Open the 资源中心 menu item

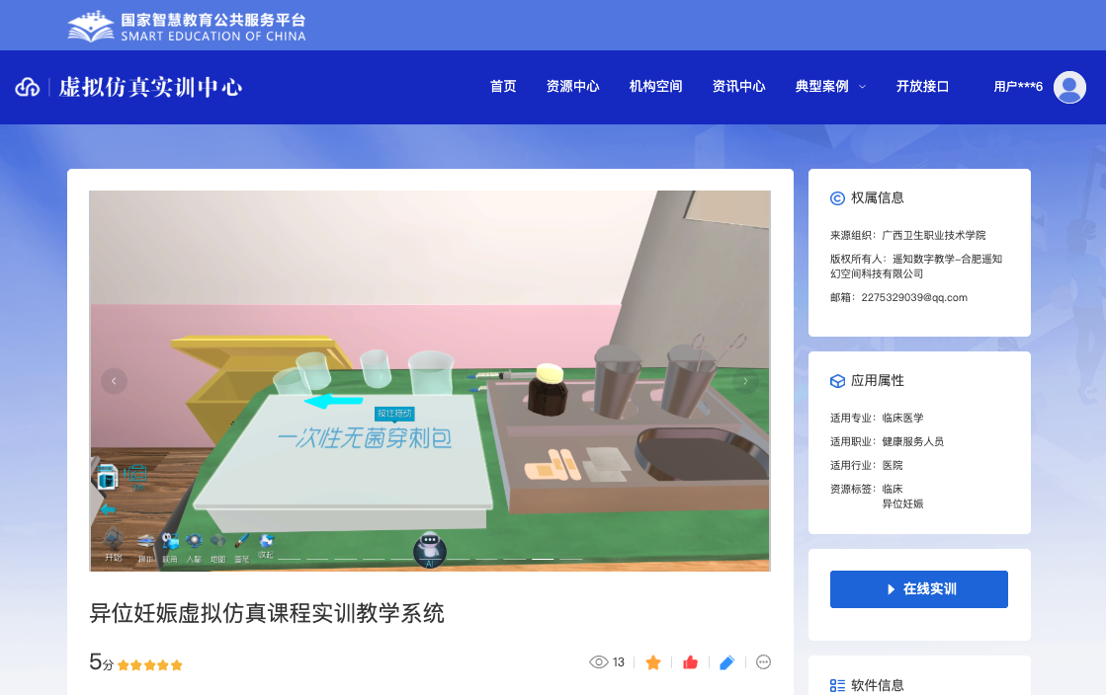572,87
